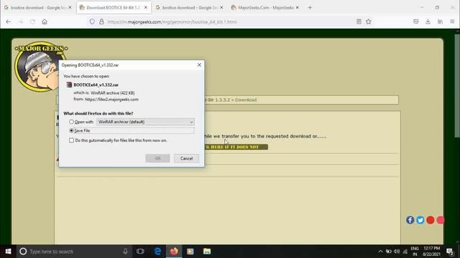Toggle reader view icon in address bar

click(359, 21)
